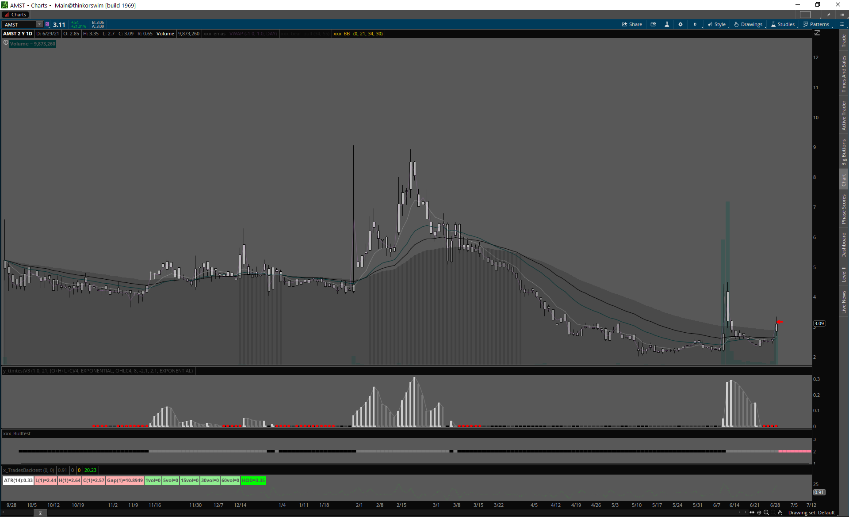This screenshot has height=517, width=849.
Task: Click the zoom in magnifier icon
Action: (766, 513)
